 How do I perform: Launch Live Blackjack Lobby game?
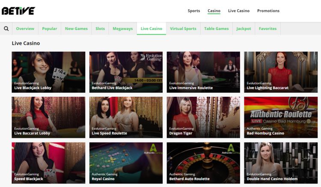(48, 72)
